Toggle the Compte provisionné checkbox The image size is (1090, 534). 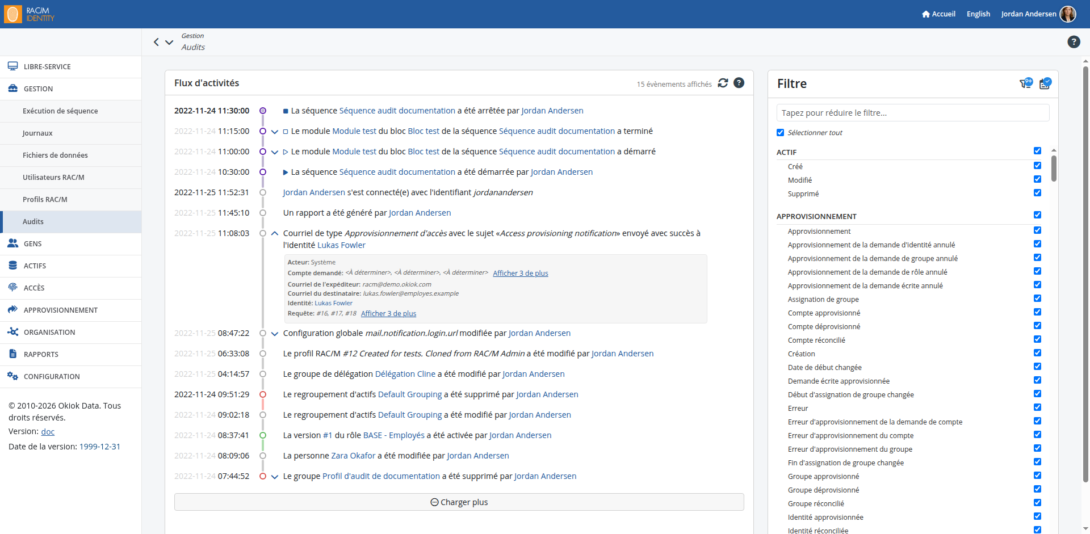[1037, 312]
